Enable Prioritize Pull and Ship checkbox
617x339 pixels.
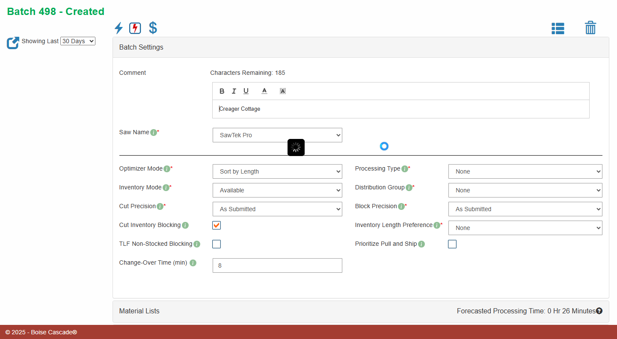(452, 244)
